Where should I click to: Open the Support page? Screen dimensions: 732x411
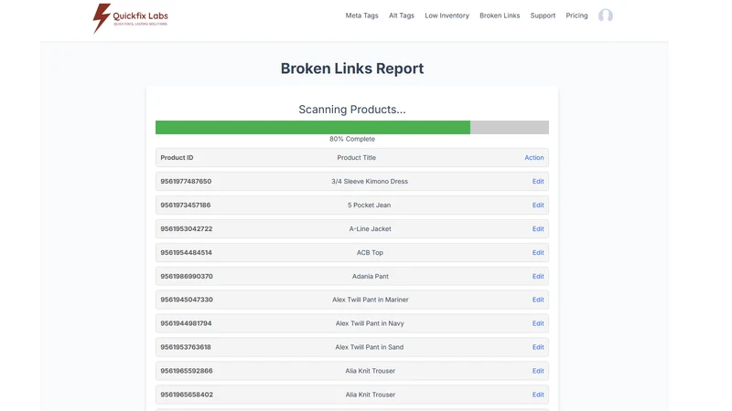(x=543, y=16)
